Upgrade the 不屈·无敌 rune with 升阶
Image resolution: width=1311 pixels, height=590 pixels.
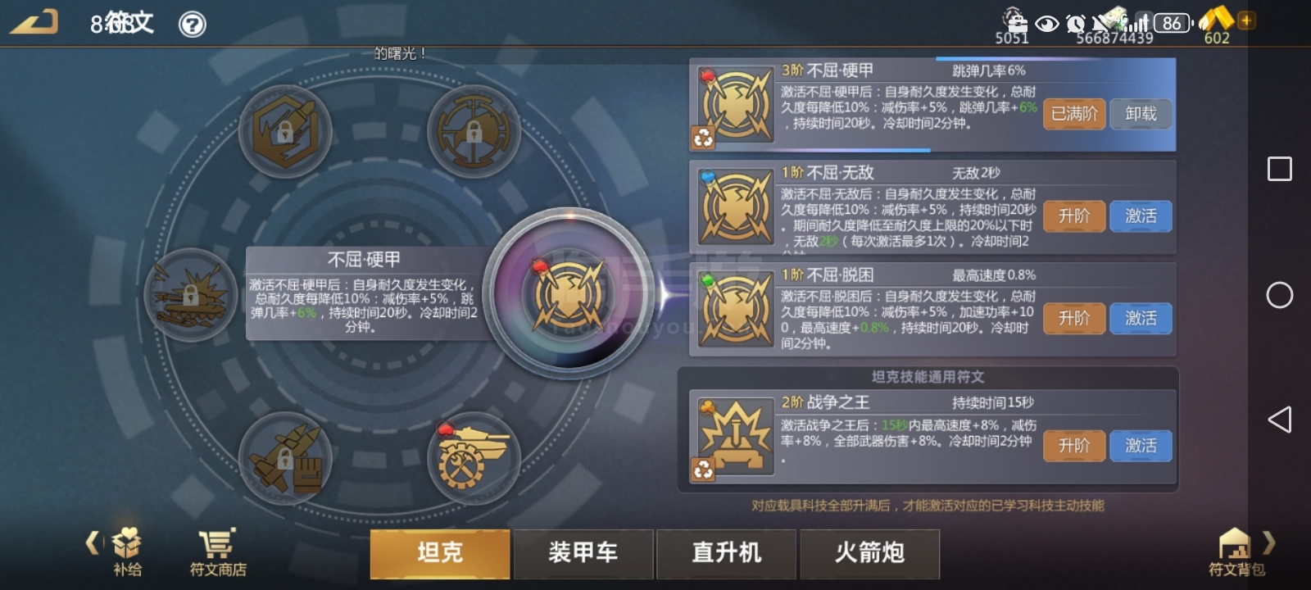coord(1074,216)
